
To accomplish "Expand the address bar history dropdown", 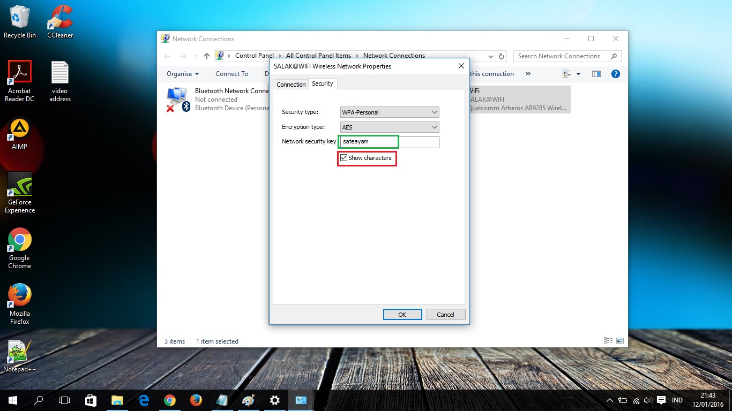I will coord(491,56).
